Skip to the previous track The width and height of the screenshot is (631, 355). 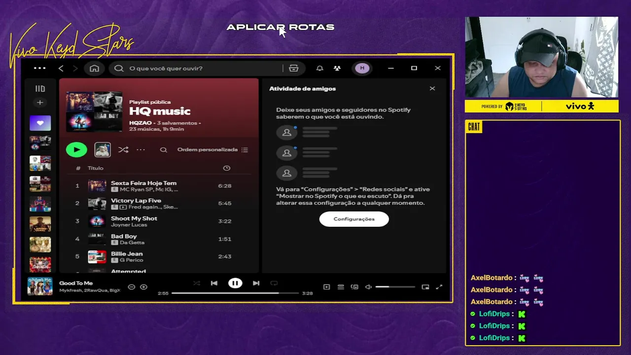pos(214,283)
